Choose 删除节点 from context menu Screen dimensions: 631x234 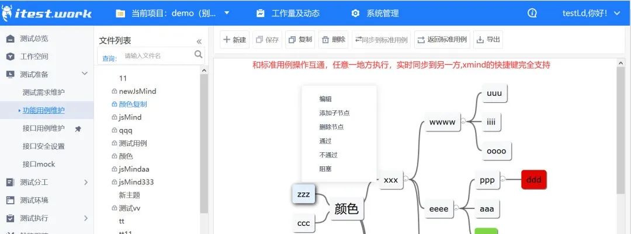coord(332,127)
